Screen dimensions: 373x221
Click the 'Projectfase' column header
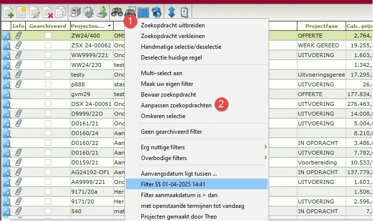pyautogui.click(x=320, y=25)
